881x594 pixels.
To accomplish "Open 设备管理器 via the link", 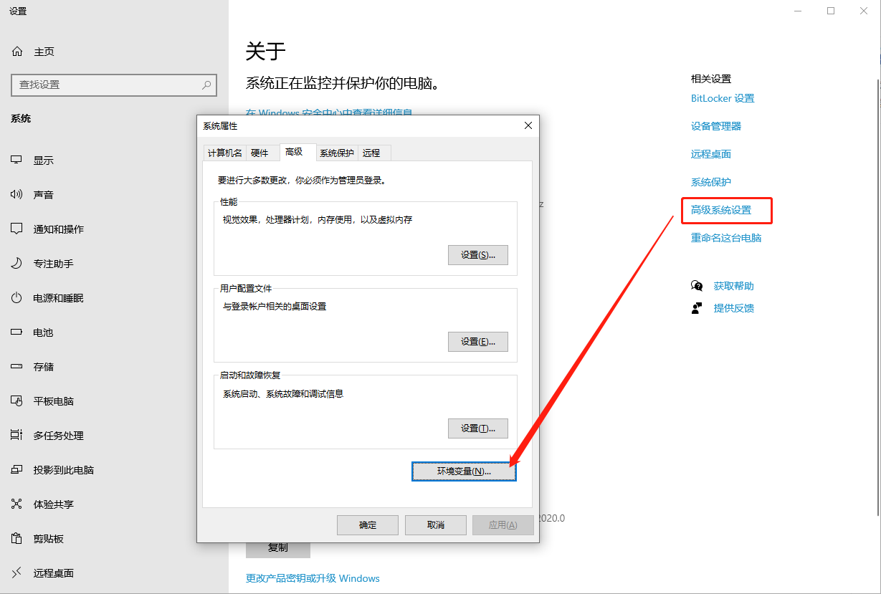I will point(717,126).
